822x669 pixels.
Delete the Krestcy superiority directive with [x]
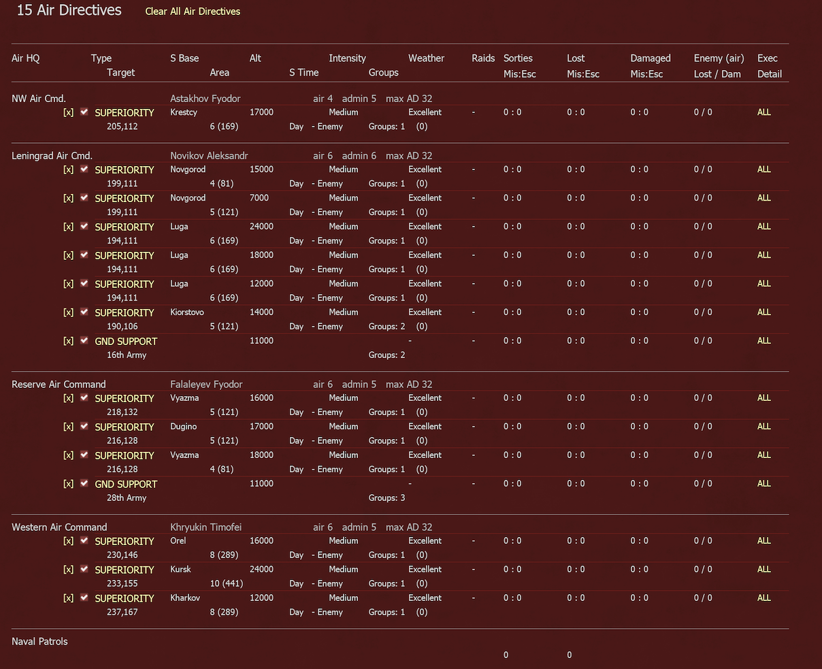(68, 112)
